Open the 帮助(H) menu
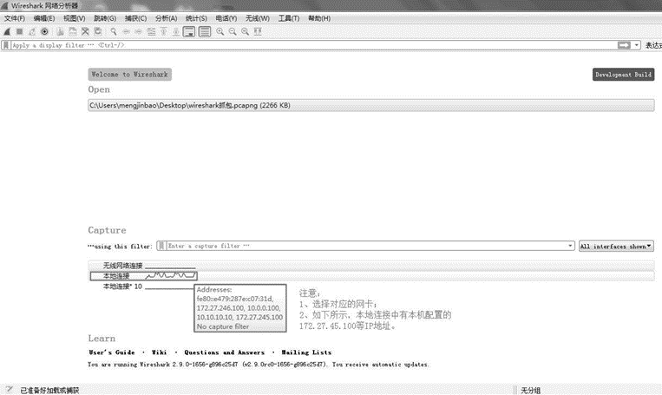The width and height of the screenshot is (662, 395). [319, 18]
